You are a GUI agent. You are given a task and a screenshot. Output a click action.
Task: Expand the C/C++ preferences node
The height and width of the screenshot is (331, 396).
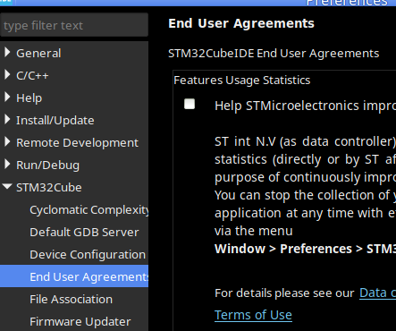(x=7, y=75)
